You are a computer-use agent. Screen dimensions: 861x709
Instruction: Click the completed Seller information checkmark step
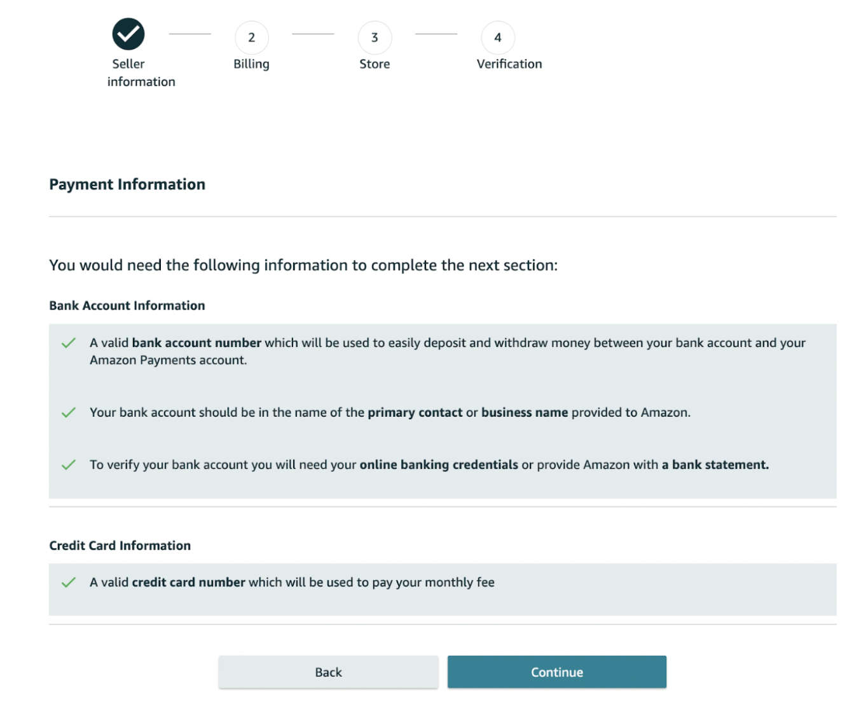coord(128,34)
